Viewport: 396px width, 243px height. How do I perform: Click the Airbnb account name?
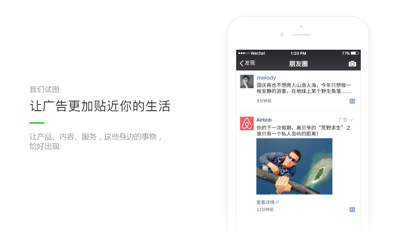[x=264, y=120]
